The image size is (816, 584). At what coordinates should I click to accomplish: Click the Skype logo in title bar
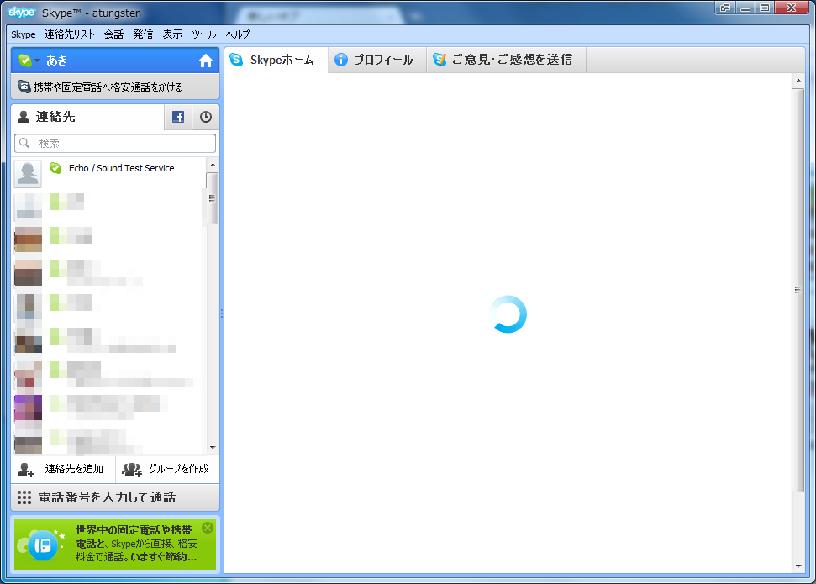tap(21, 13)
